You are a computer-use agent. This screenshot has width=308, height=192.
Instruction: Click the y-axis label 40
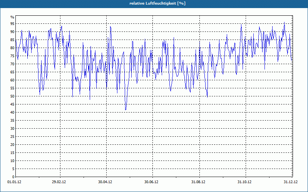(12, 112)
